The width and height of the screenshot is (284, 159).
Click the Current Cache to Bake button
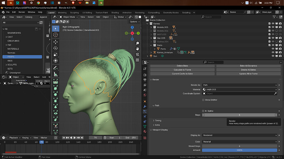pyautogui.click(x=182, y=74)
